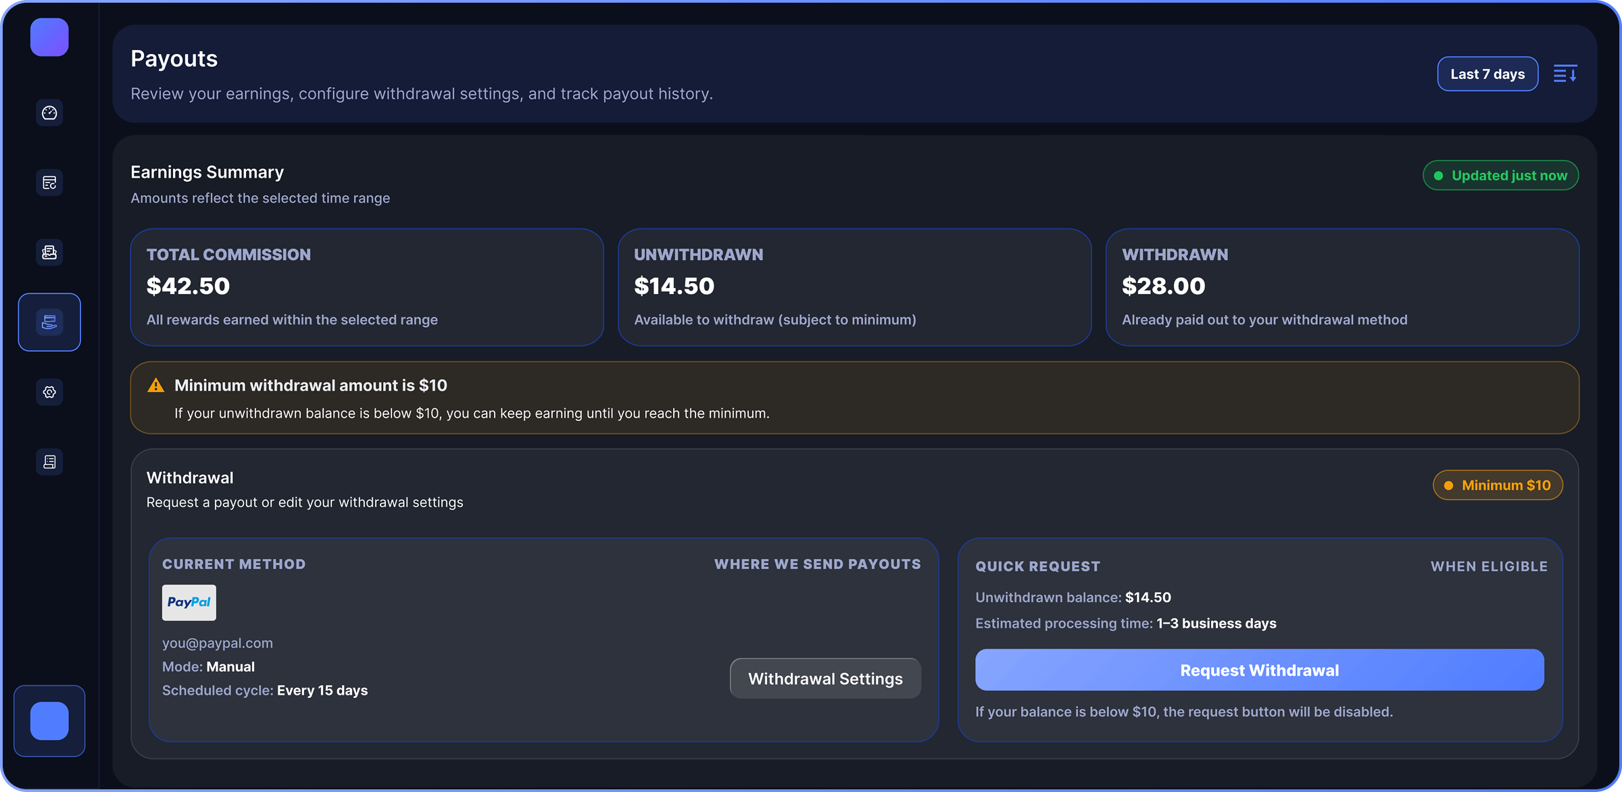Click the Request Withdrawal button
This screenshot has width=1622, height=792.
[x=1259, y=670]
